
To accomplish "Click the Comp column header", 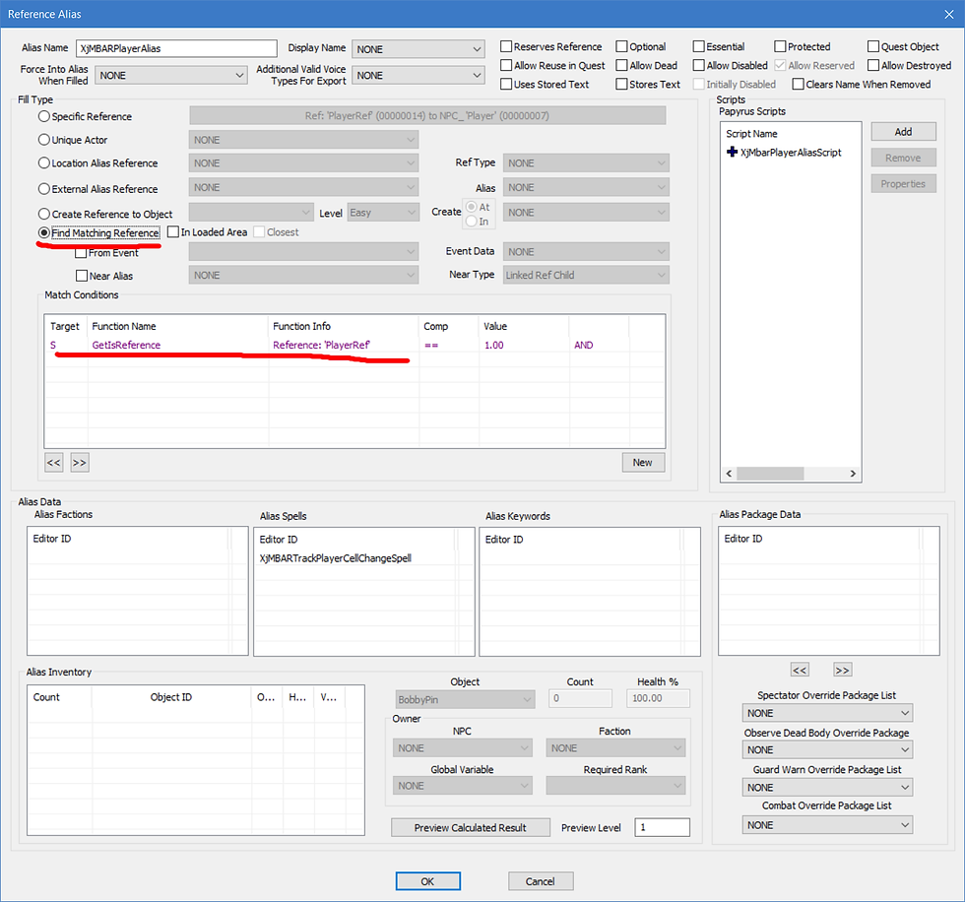I will tap(449, 326).
